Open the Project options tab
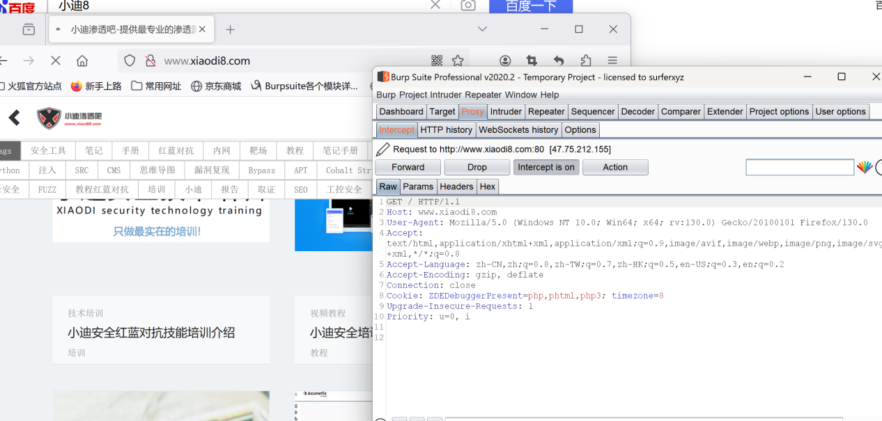 pyautogui.click(x=779, y=111)
